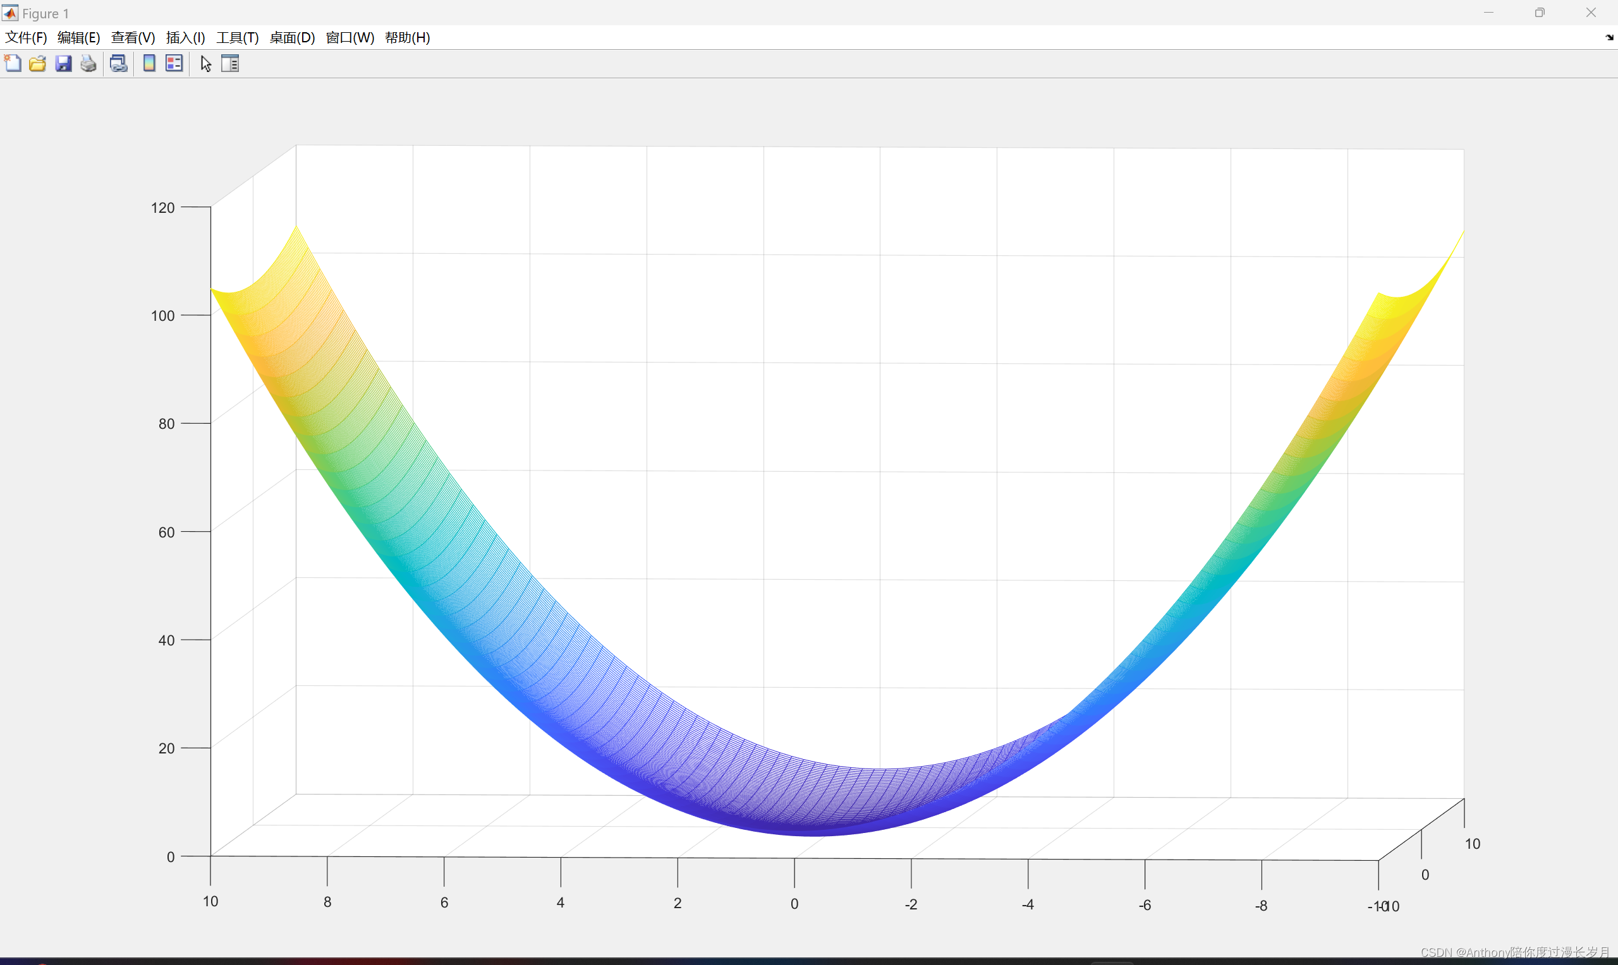
Task: Expand the 插入(I) menu
Action: click(x=185, y=38)
